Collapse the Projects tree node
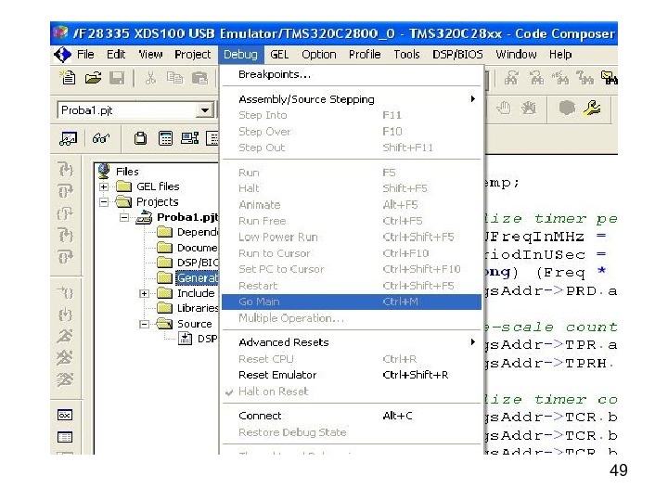Viewport: 668px width, 501px height. [x=104, y=202]
